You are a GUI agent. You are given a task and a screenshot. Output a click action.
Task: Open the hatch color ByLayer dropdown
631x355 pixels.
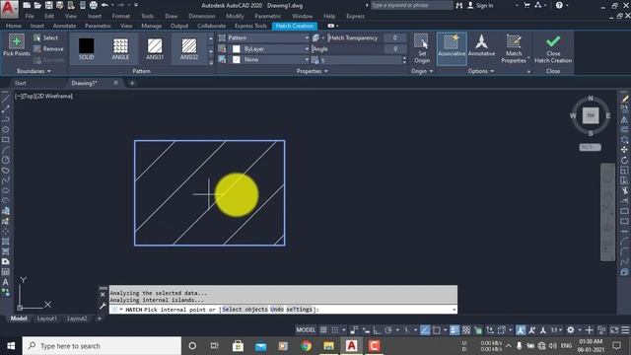(x=268, y=49)
